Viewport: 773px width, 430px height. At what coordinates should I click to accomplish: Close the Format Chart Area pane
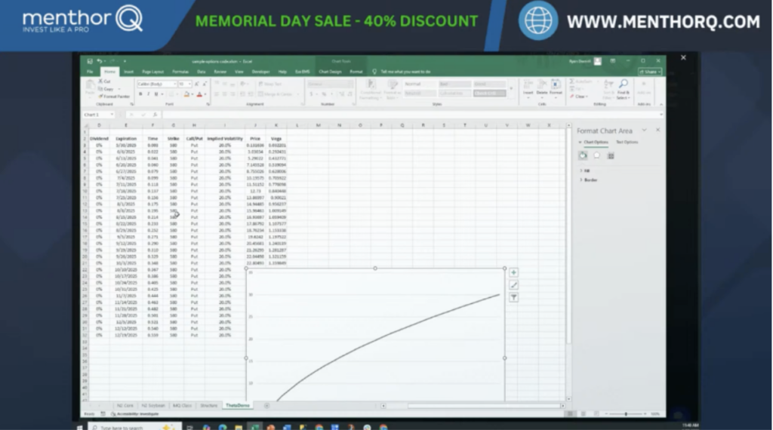tap(658, 130)
